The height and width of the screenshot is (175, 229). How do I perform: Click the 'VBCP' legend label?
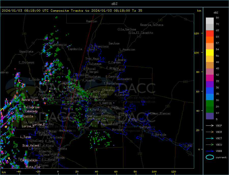point(219,125)
